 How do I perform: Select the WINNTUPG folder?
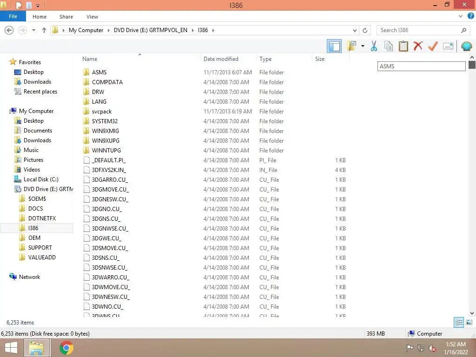coord(106,150)
